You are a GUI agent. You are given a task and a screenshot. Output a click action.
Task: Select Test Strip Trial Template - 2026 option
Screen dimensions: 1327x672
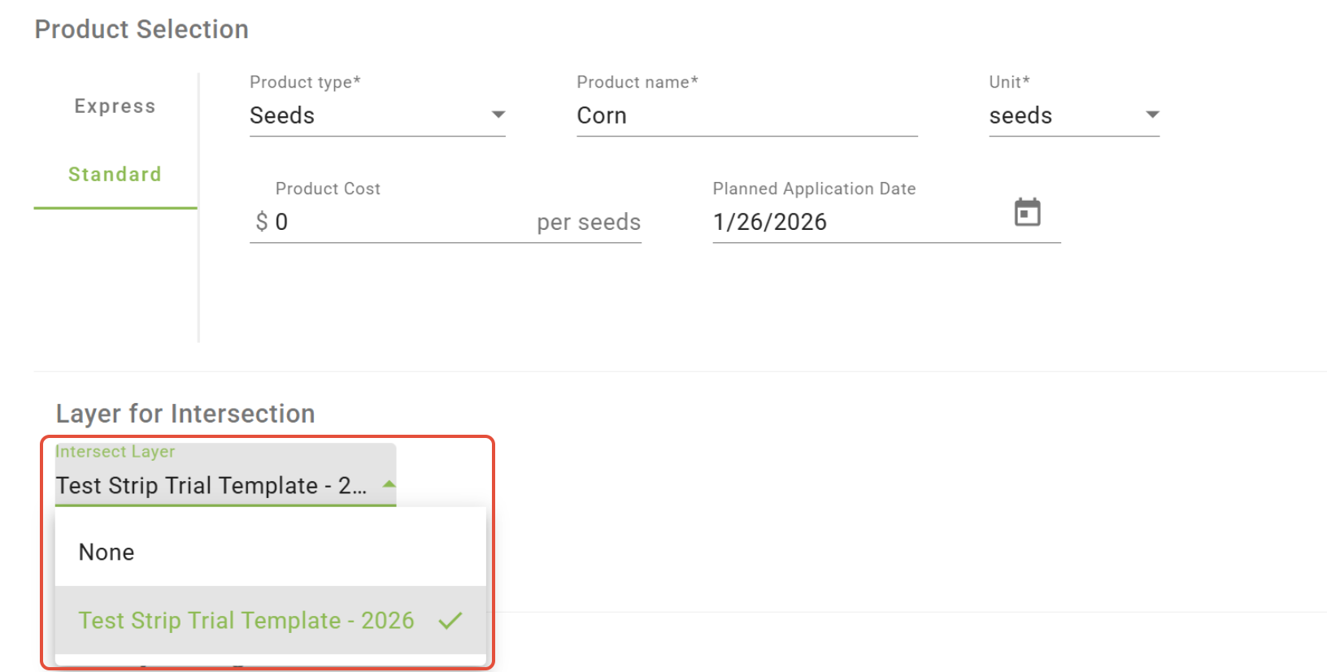point(246,621)
